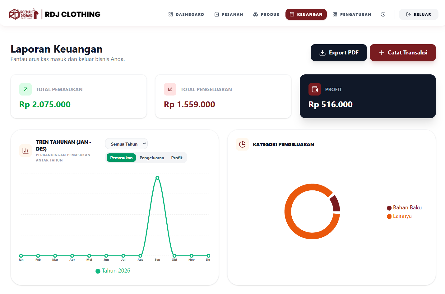Click the Roemah Djoeang logo icon
Screen dimensions: 445x294
click(x=24, y=14)
